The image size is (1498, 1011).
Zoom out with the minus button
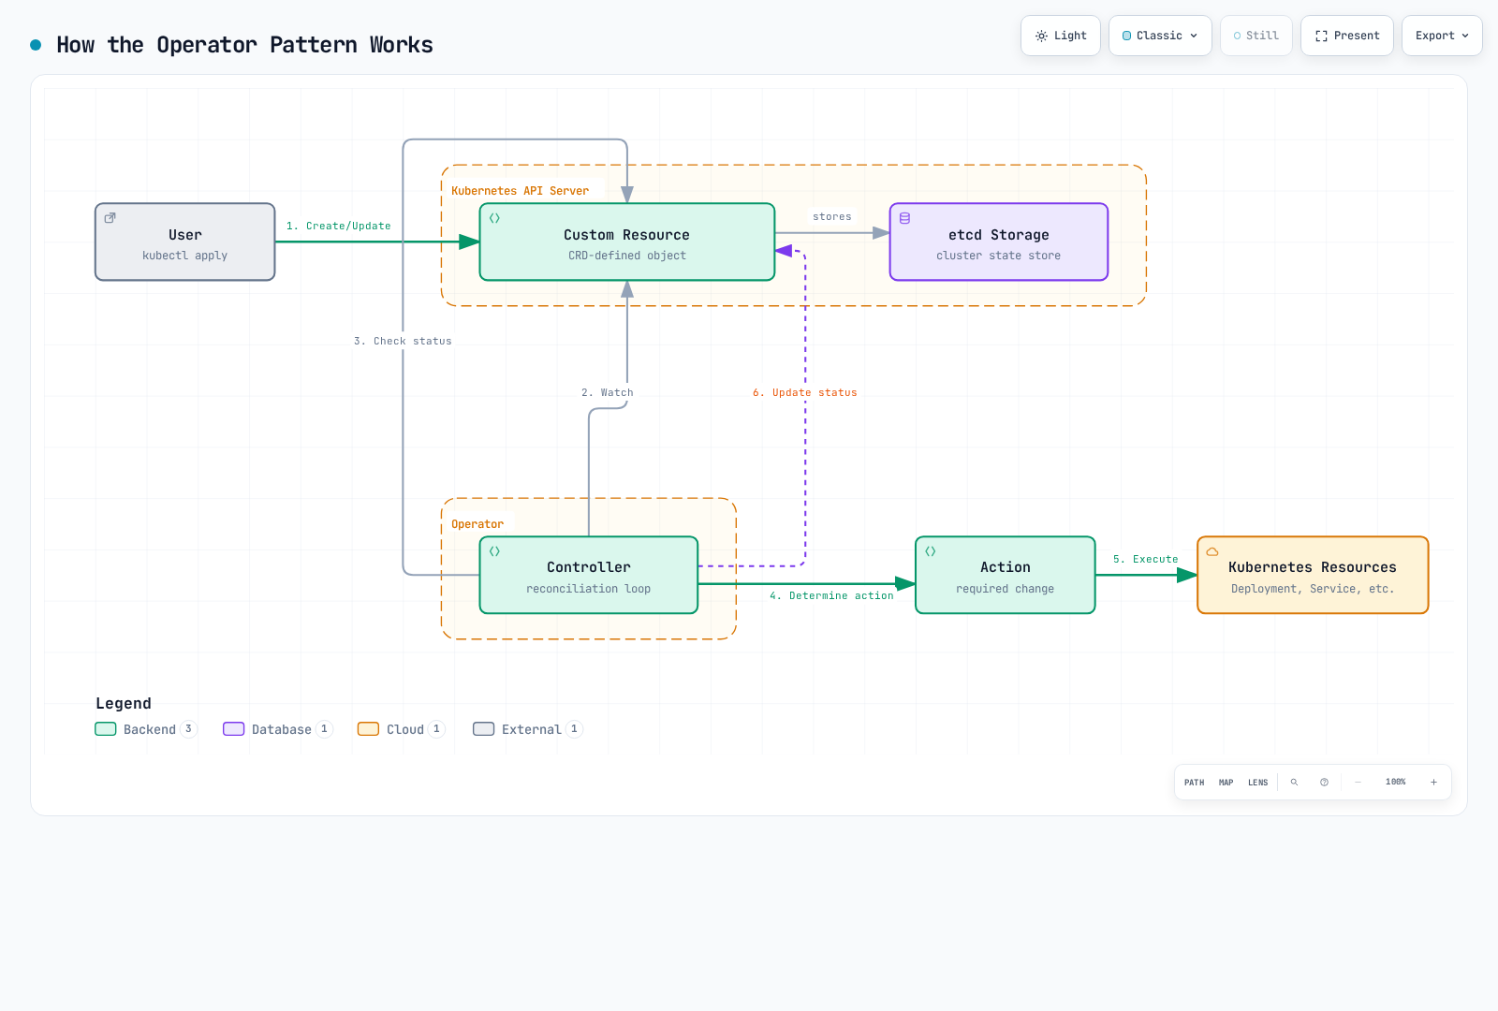pyautogui.click(x=1358, y=782)
